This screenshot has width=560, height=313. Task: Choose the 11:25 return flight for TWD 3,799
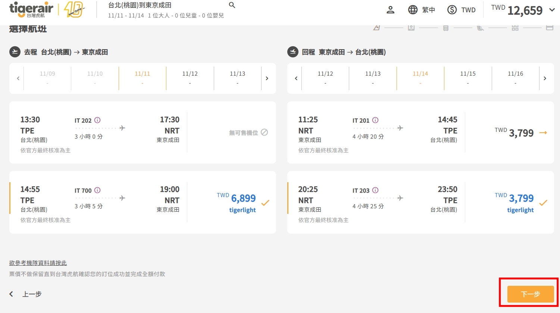click(x=521, y=133)
